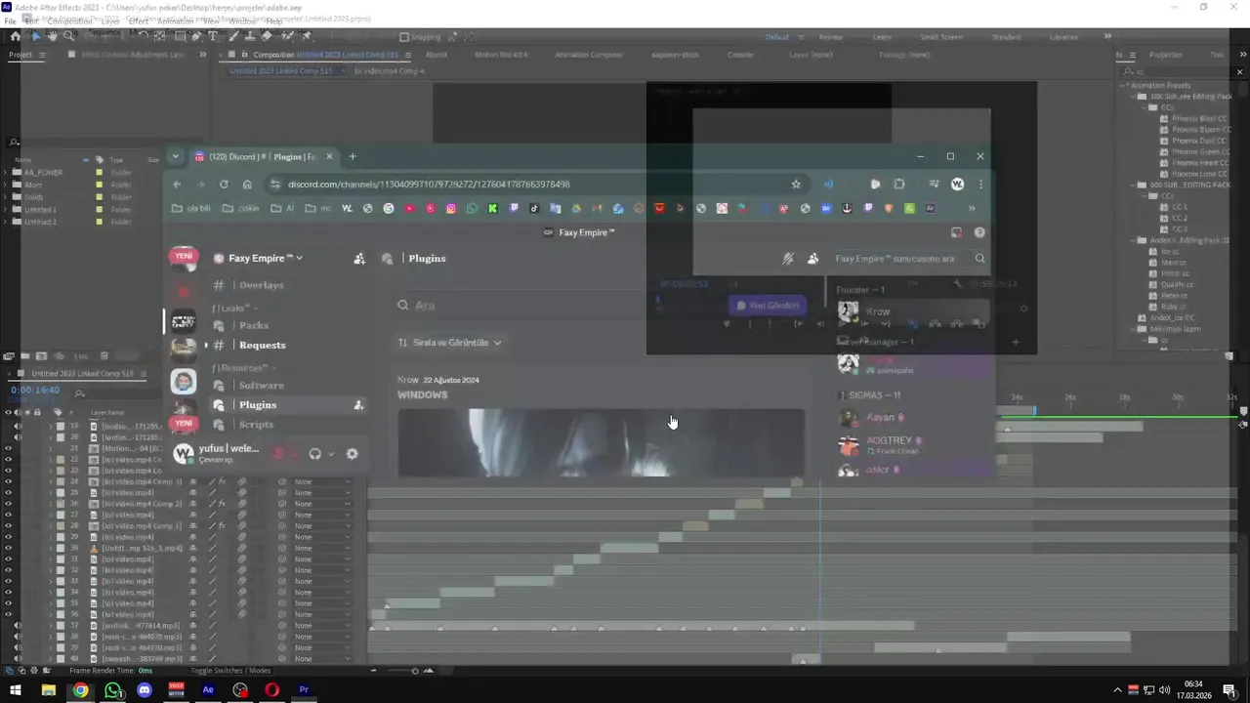The height and width of the screenshot is (703, 1250).
Task: Open the Requests channel in Discord
Action: click(262, 345)
